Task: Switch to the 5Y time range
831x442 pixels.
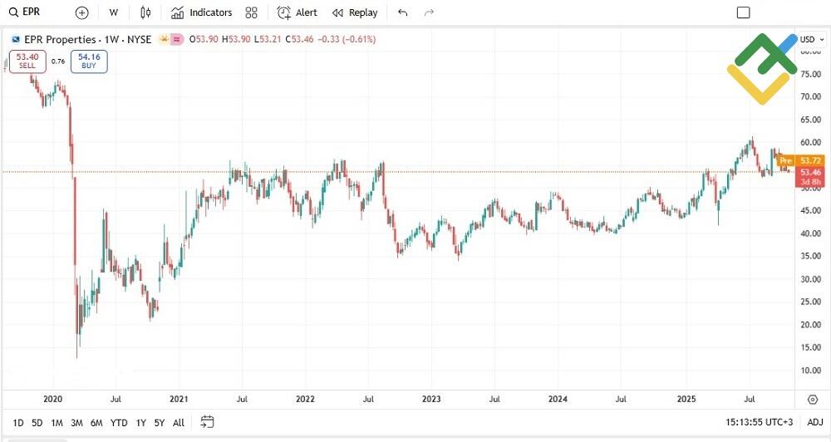Action: [159, 422]
